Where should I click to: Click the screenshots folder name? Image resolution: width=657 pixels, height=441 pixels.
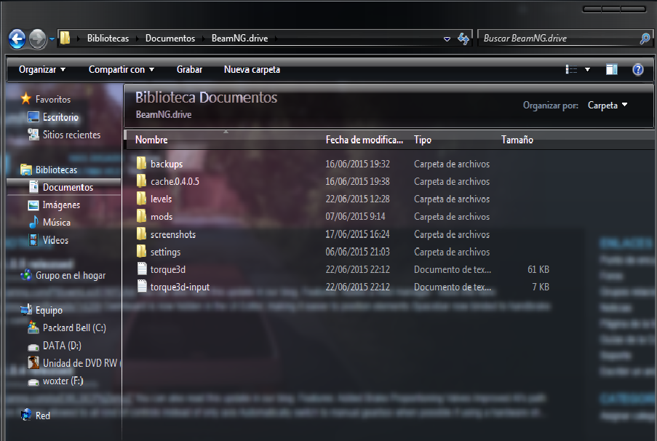[x=173, y=234]
